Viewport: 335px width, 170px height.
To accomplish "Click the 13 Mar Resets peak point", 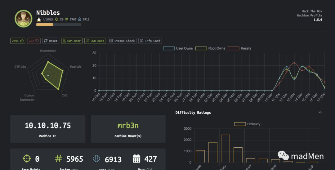I will pyautogui.click(x=294, y=63).
